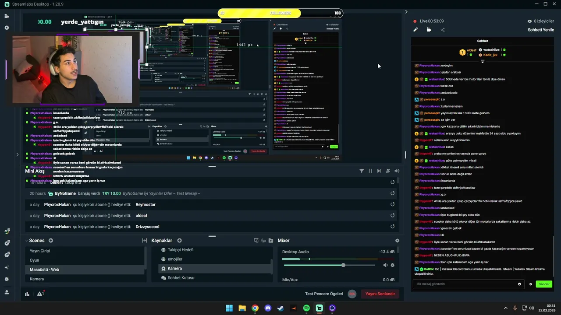Open Settings gear in left sidebar
This screenshot has height=315, width=561.
click(x=7, y=279)
